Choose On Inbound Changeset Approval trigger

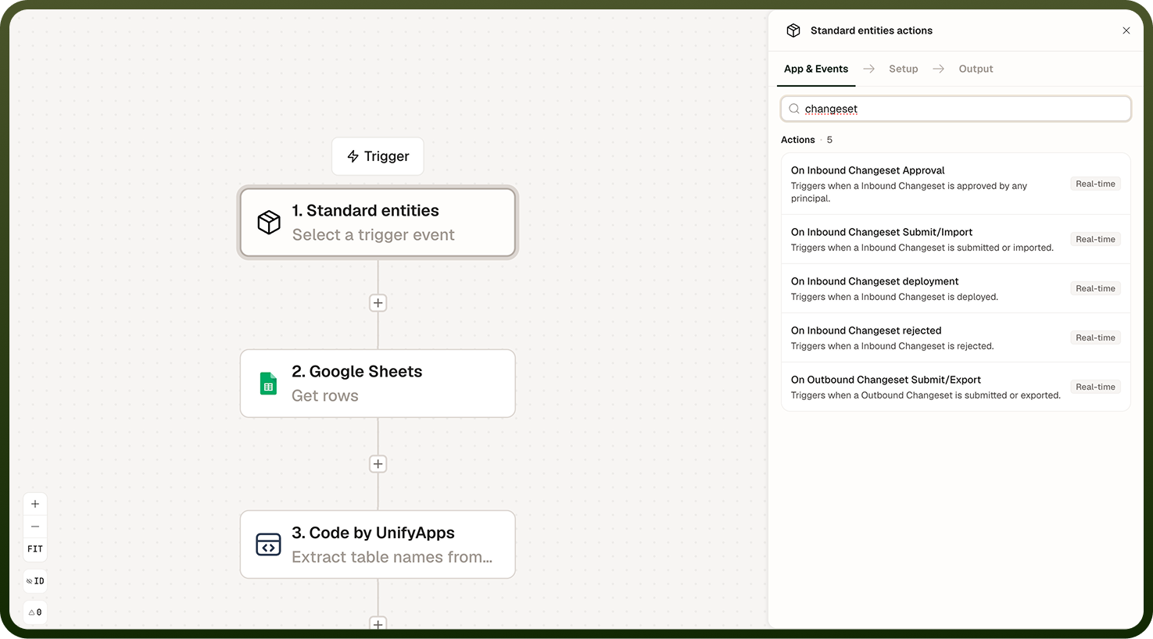coord(956,184)
